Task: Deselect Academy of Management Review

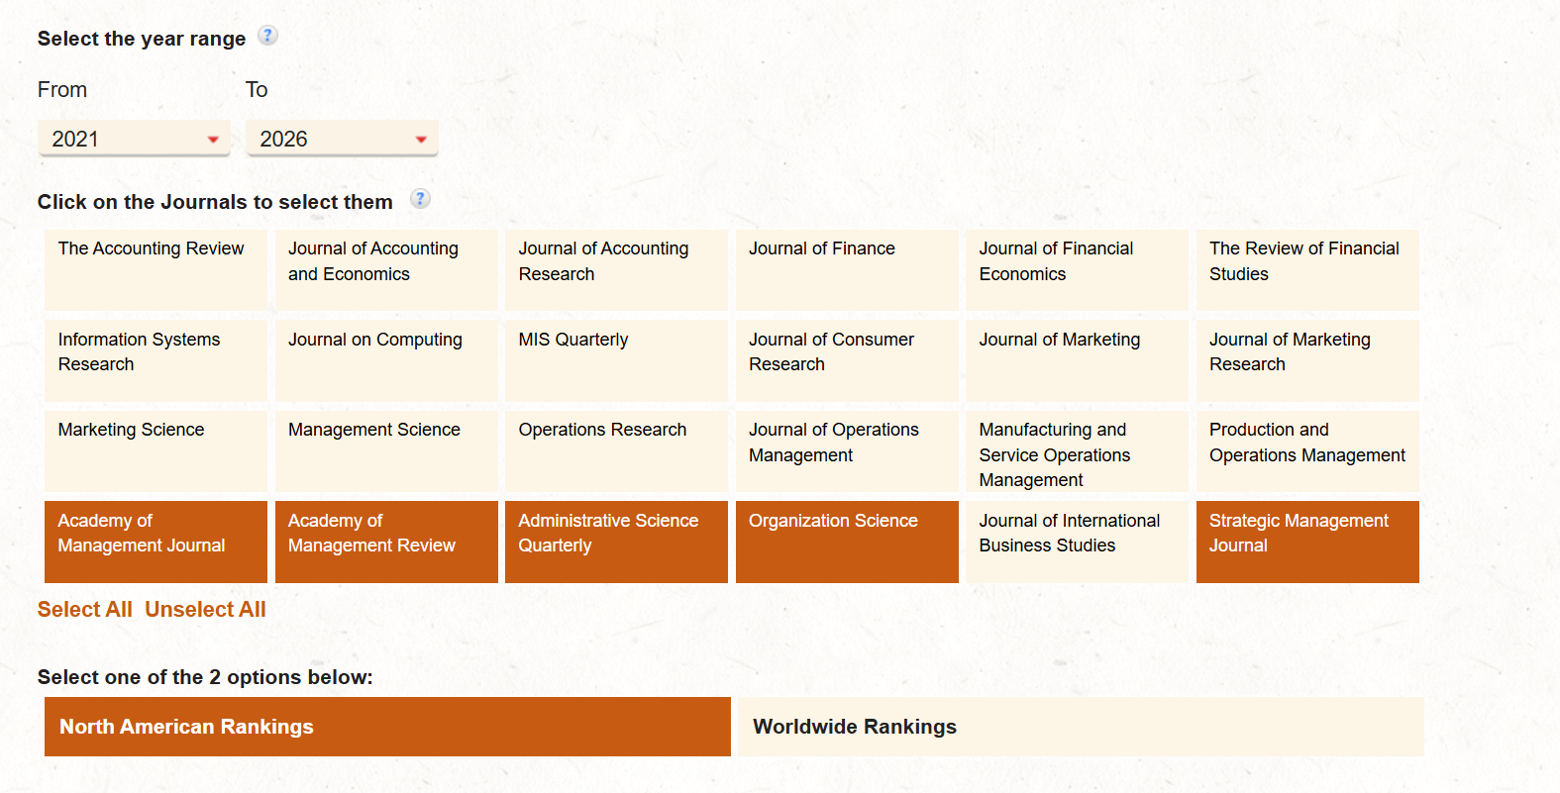Action: point(386,542)
